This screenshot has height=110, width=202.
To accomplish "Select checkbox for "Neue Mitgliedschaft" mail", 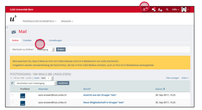I will (x=12, y=103).
